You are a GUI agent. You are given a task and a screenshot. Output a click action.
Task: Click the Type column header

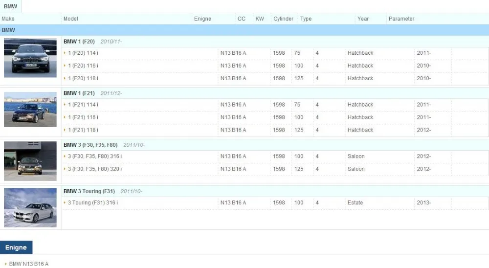pos(306,19)
